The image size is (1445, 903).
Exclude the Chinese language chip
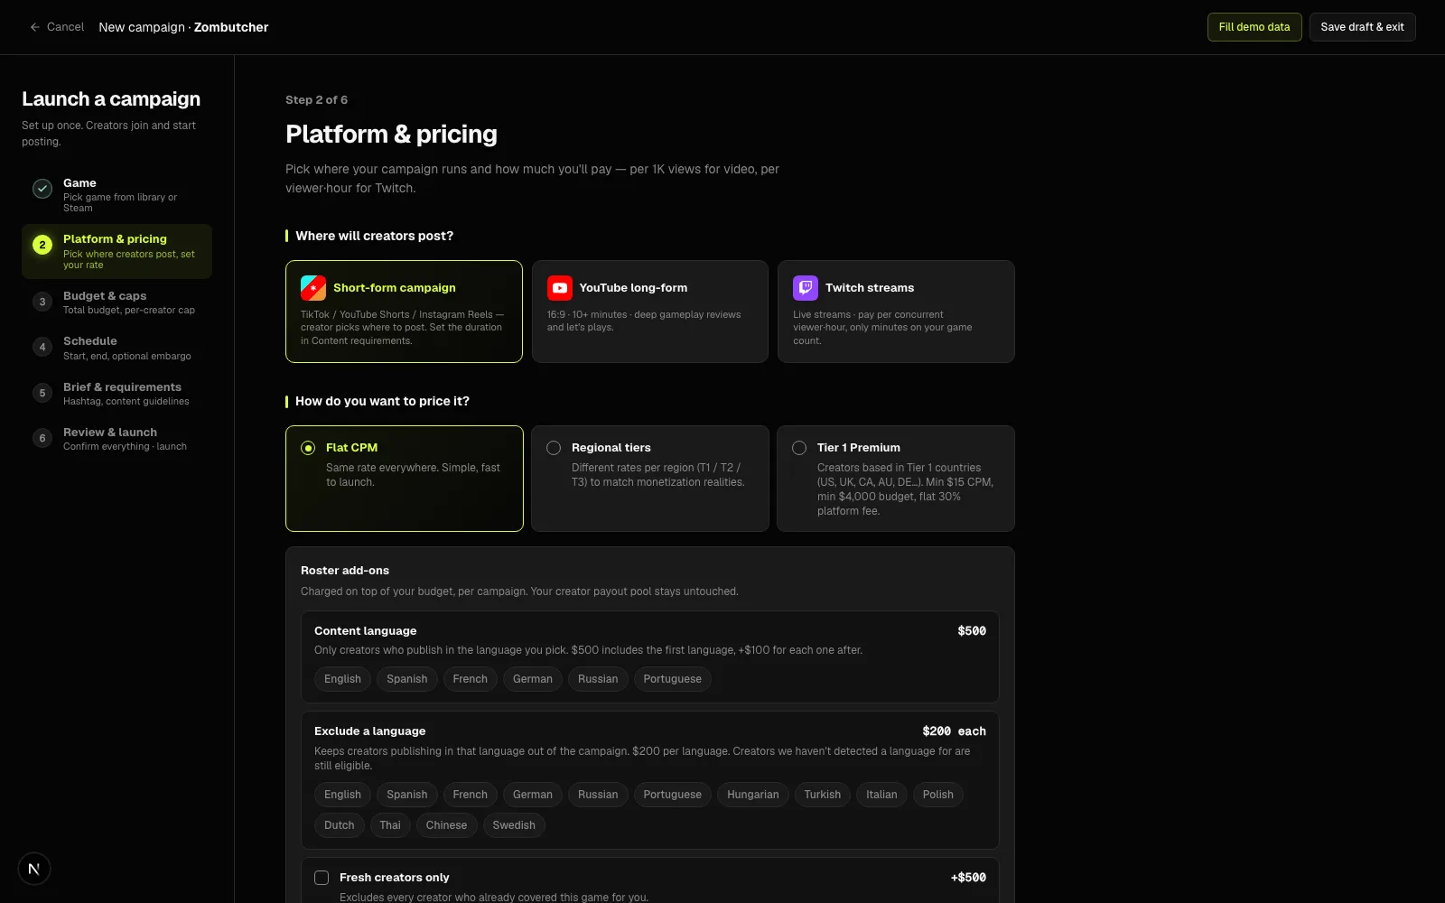[446, 825]
